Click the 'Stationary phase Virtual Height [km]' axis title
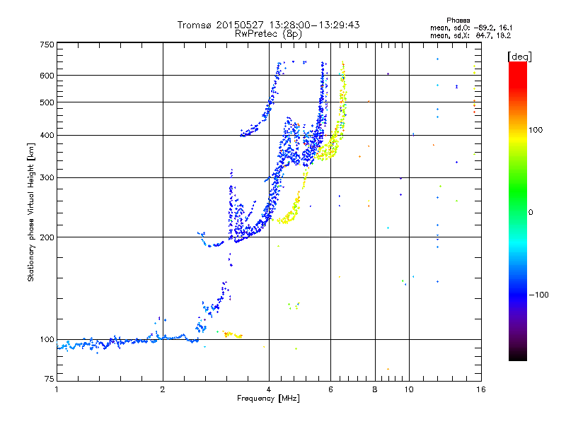566x424 pixels. (x=31, y=212)
